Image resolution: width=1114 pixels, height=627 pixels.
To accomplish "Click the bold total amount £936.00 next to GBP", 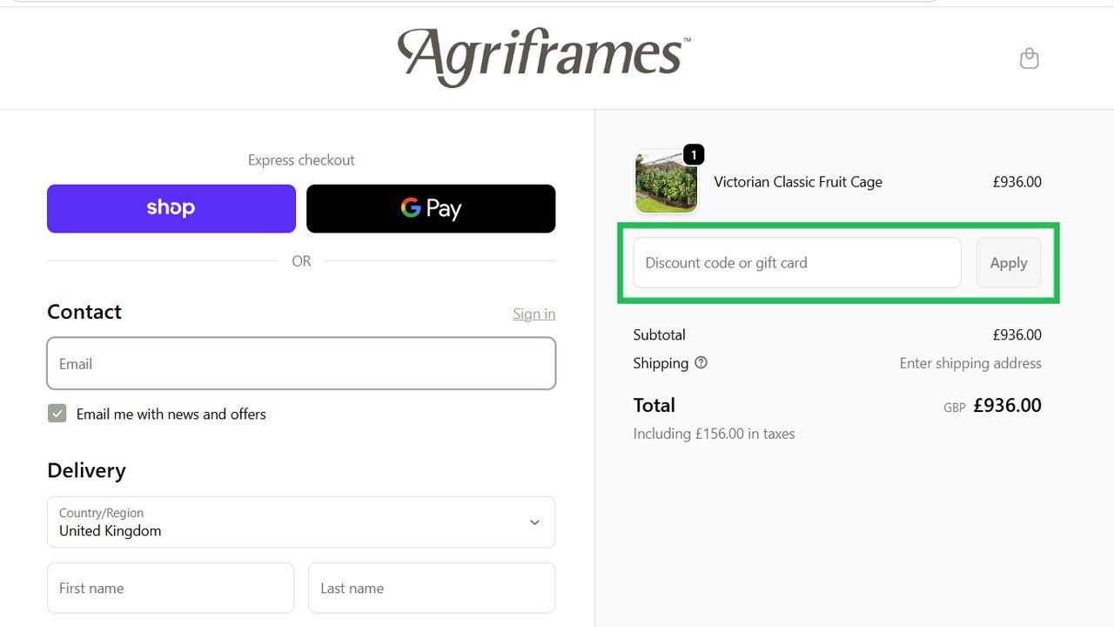I will point(1007,405).
